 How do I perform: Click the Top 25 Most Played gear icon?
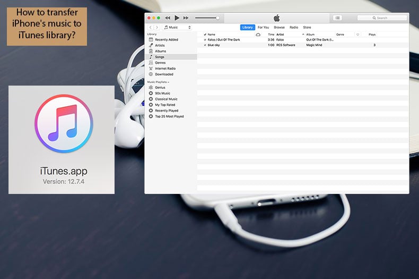(x=151, y=116)
